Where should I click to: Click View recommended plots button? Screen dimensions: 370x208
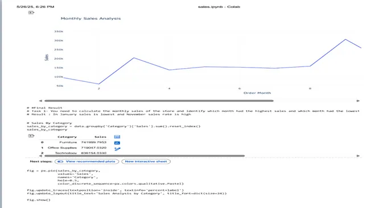[x=87, y=161]
